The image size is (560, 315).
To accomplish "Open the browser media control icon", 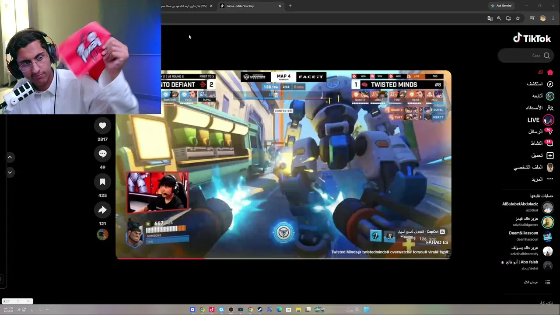I will pyautogui.click(x=532, y=18).
